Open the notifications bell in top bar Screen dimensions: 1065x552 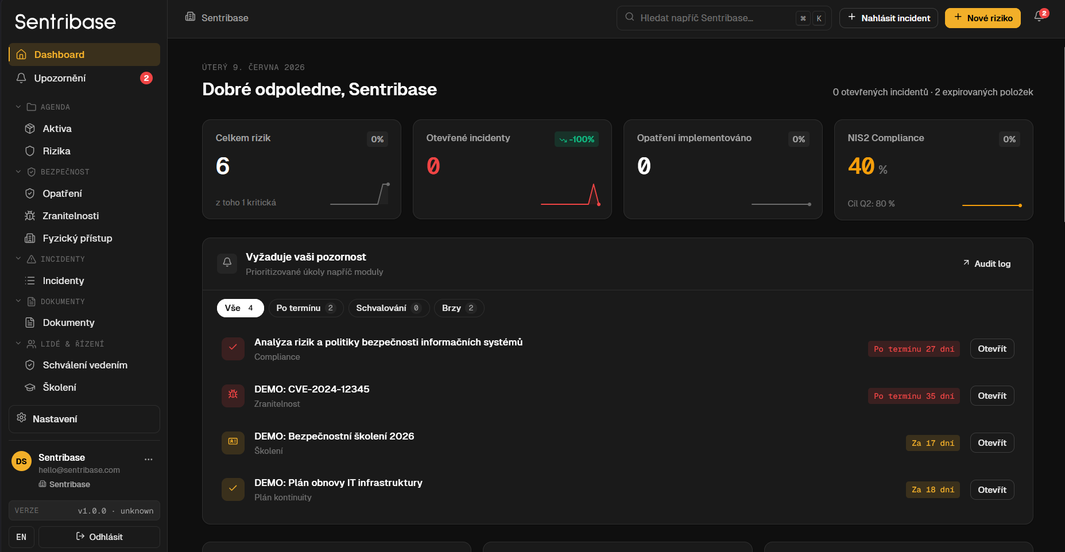tap(1039, 17)
